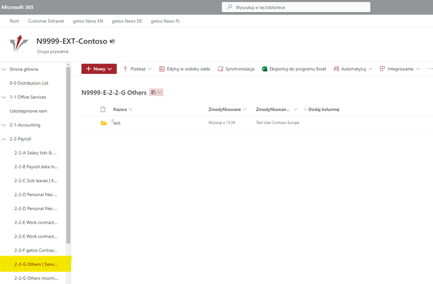The height and width of the screenshot is (284, 433).
Task: Open the library view switcher dropdown
Action: coord(156,92)
